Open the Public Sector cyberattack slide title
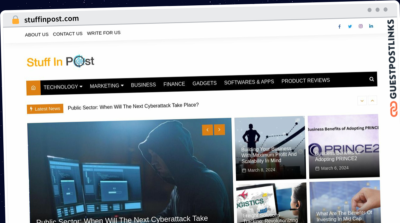This screenshot has width=400, height=223. pos(122,220)
